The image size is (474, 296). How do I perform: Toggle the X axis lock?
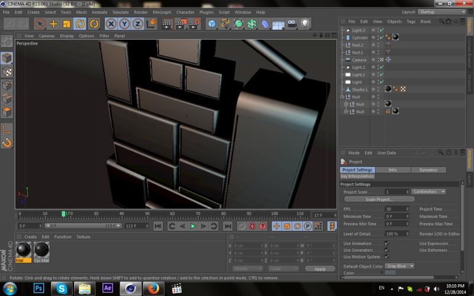pyautogui.click(x=111, y=24)
